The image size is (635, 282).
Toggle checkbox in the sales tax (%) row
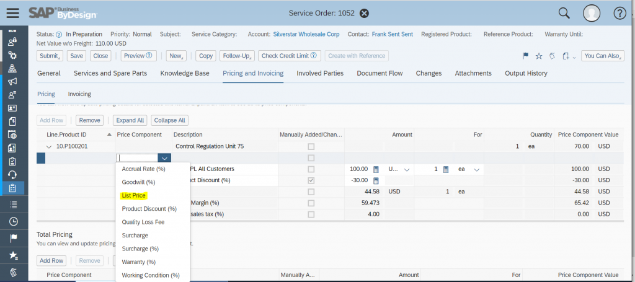(x=311, y=214)
